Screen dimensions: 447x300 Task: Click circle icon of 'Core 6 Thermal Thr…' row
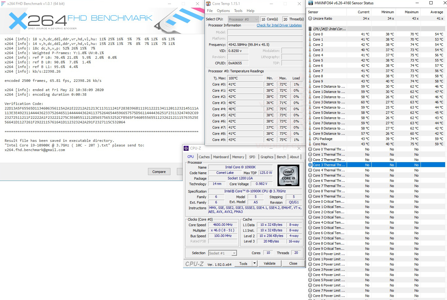[x=310, y=181]
